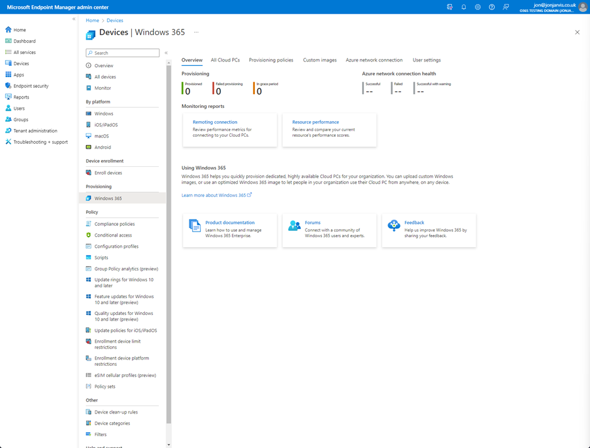The image size is (590, 448).
Task: Click the Troubleshooting + support wrench icon
Action: click(x=8, y=142)
